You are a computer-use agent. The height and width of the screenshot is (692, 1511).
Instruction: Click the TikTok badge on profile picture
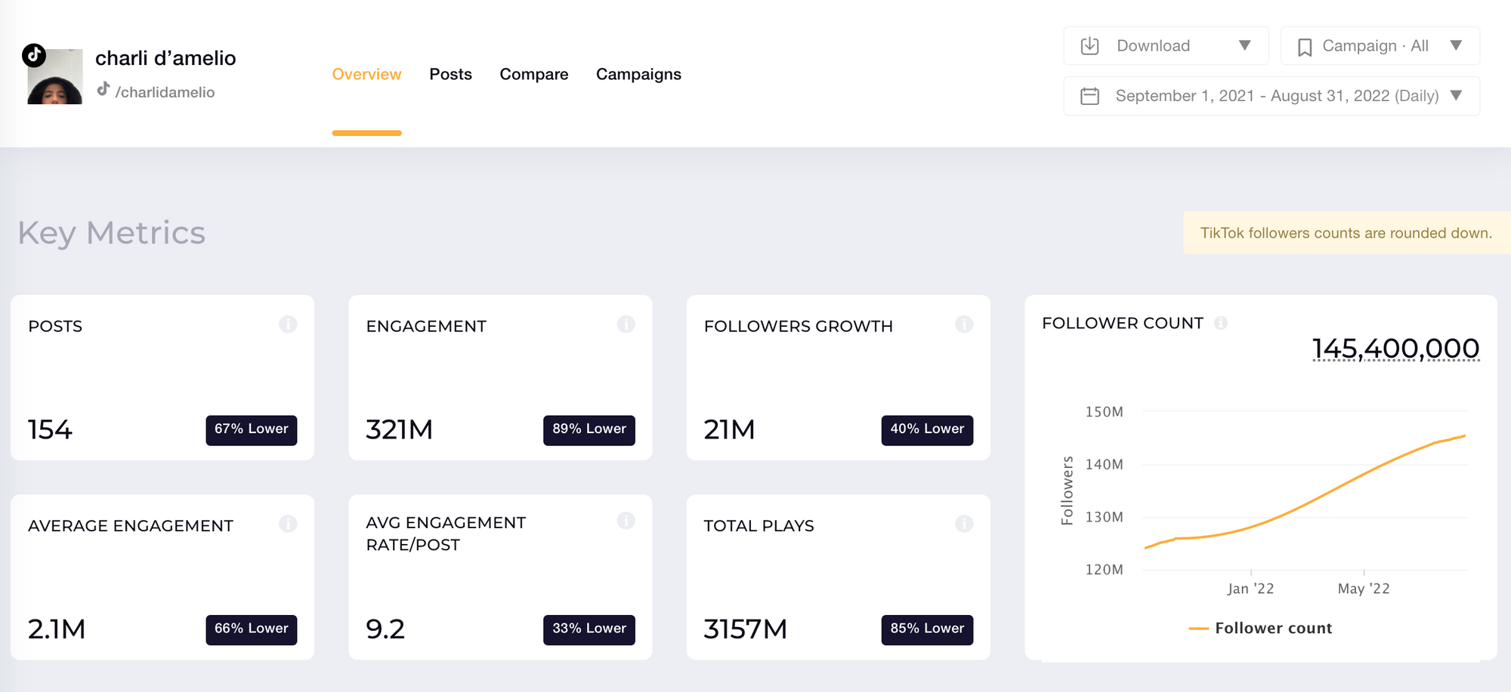tap(34, 55)
